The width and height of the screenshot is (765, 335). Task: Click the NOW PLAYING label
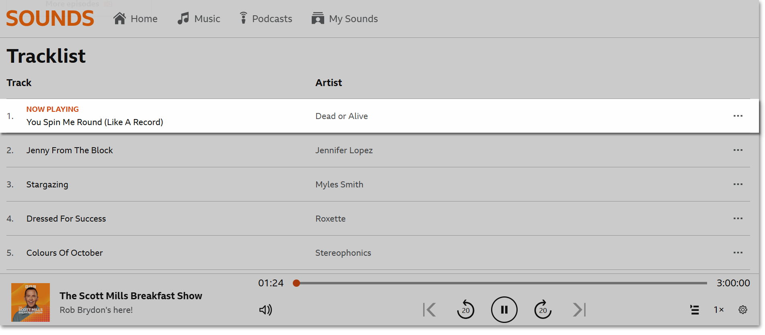pos(53,109)
